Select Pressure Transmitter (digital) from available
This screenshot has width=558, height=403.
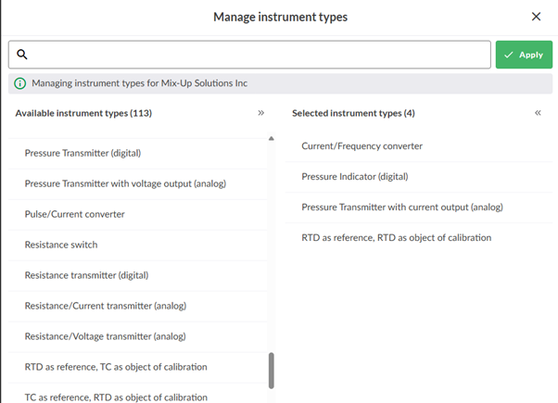pyautogui.click(x=82, y=153)
